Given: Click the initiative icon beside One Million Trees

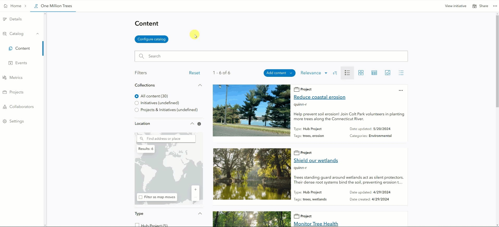Looking at the screenshot, I should (36, 6).
